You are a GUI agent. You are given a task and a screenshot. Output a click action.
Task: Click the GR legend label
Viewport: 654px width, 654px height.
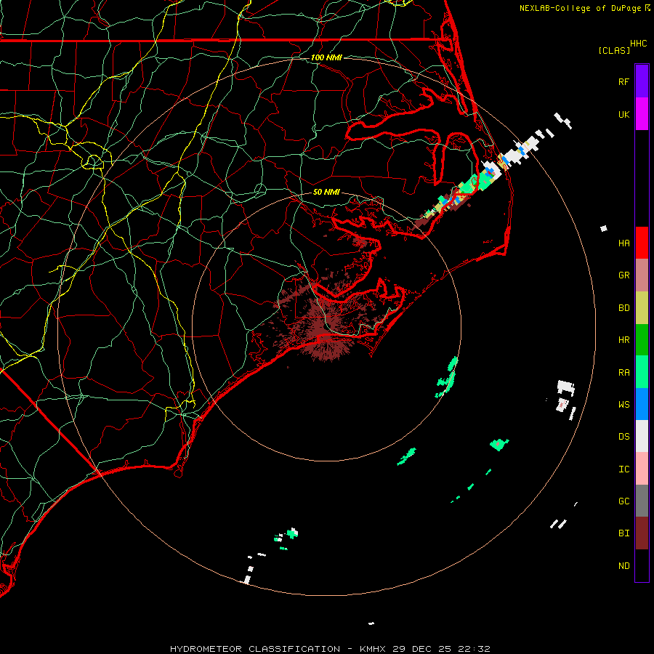(624, 275)
